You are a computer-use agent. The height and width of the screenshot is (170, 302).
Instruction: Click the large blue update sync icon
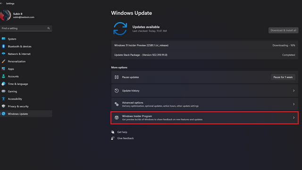[120, 28]
